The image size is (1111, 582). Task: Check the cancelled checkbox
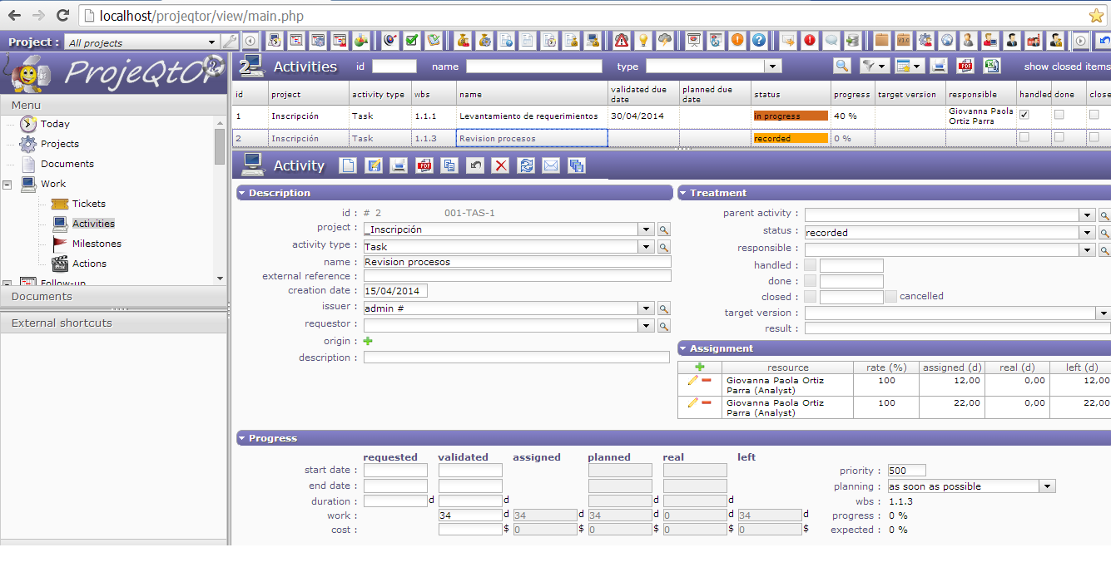890,296
